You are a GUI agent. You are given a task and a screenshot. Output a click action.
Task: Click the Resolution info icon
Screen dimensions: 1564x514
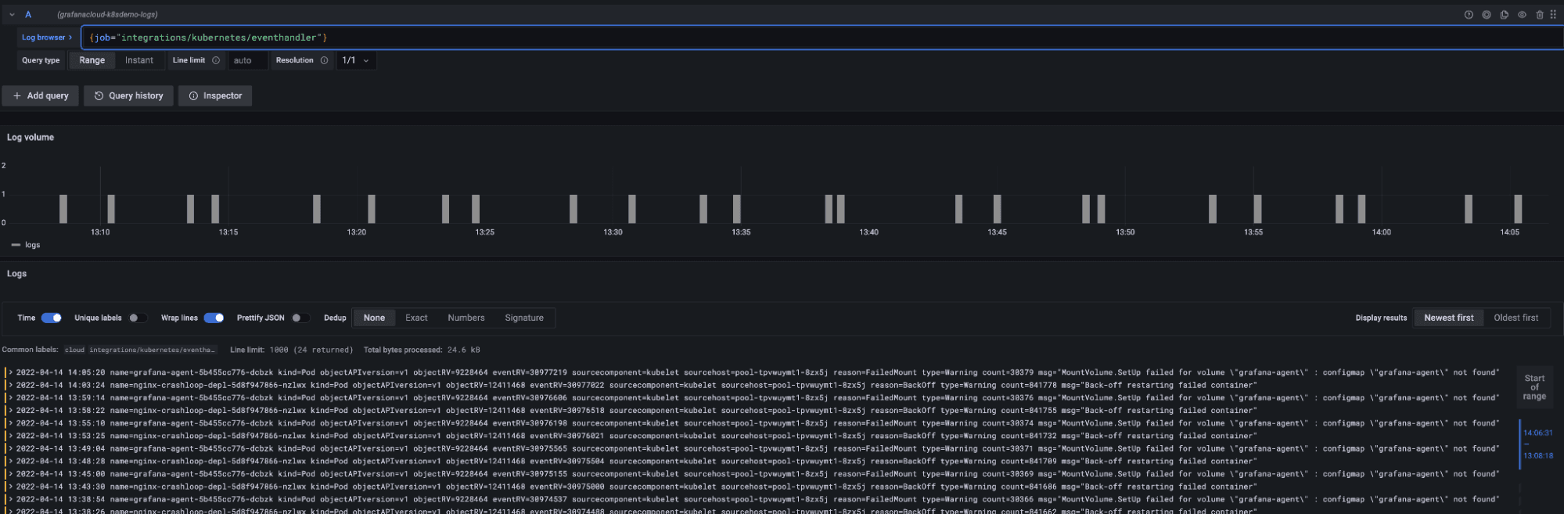pos(324,60)
